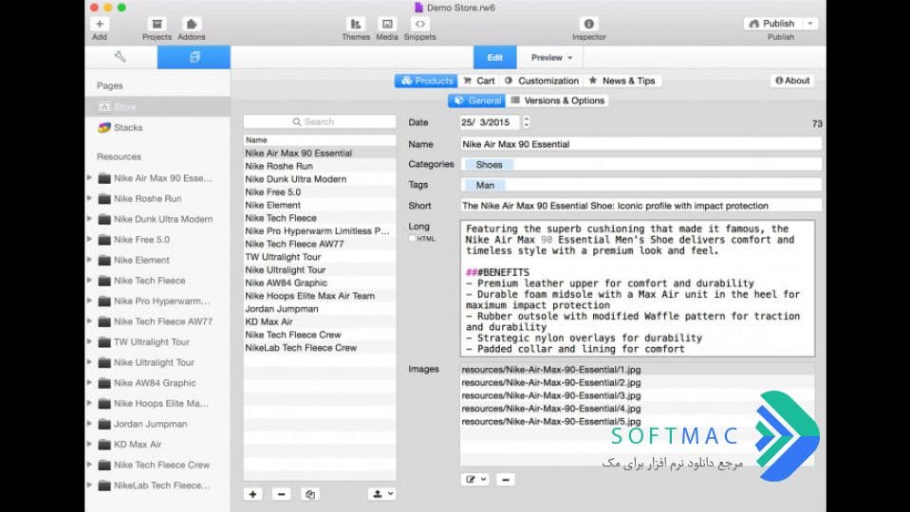Select the Store page in sidebar

pyautogui.click(x=158, y=107)
